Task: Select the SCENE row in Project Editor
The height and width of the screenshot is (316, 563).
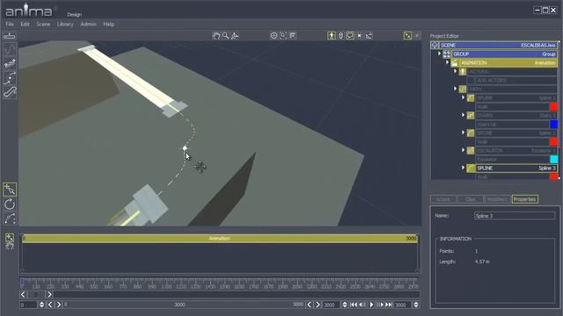Action: [x=494, y=45]
